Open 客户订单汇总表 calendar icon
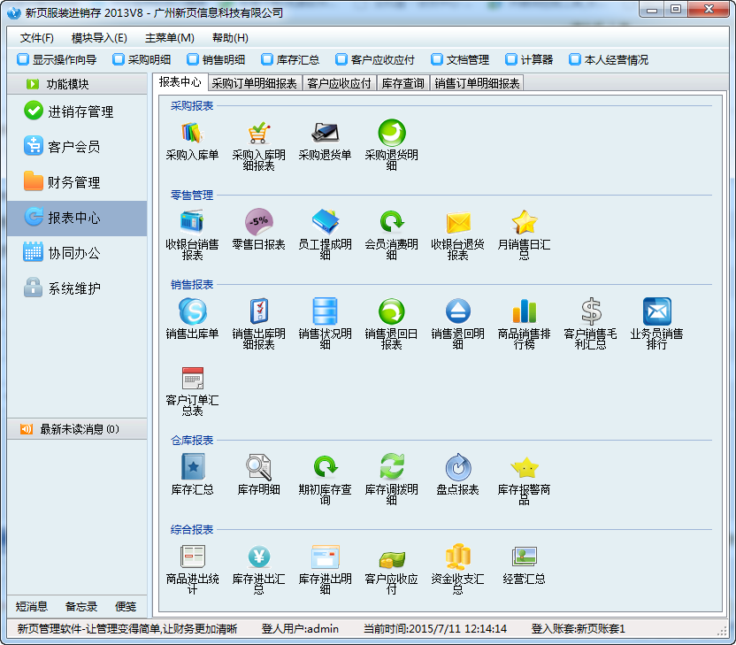The image size is (736, 645). pyautogui.click(x=193, y=378)
